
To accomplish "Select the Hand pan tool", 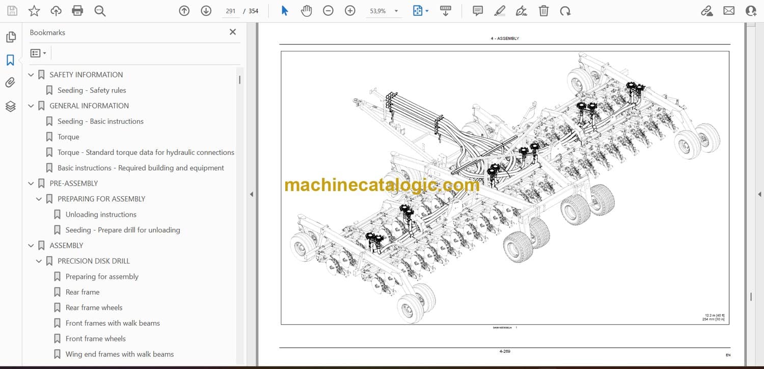I will (306, 11).
